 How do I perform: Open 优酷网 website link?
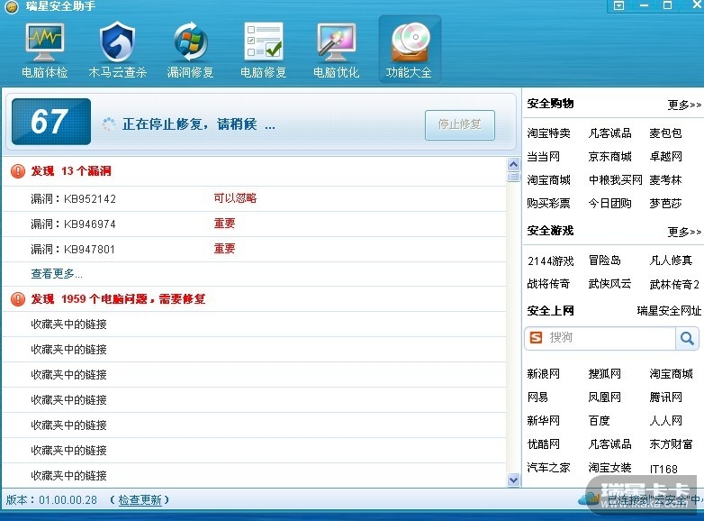point(543,443)
